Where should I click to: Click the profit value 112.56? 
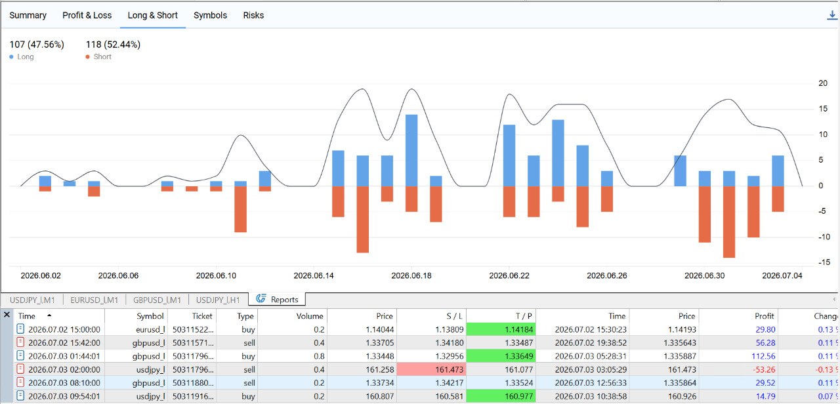(763, 356)
